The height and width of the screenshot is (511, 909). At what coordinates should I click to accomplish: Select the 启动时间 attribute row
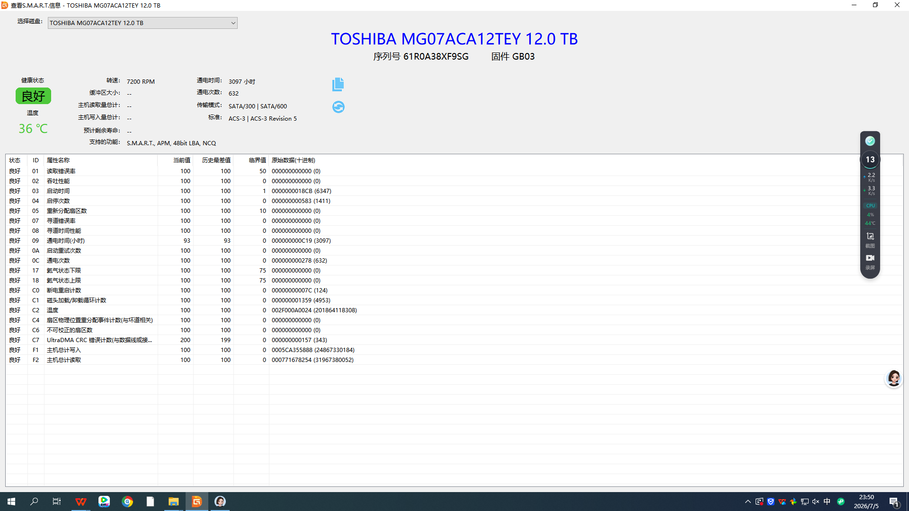click(x=454, y=191)
